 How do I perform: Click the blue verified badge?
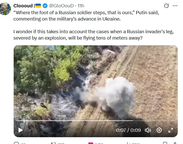[45, 6]
